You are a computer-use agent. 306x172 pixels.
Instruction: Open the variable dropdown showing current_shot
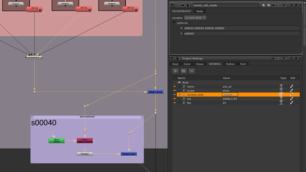(x=195, y=18)
